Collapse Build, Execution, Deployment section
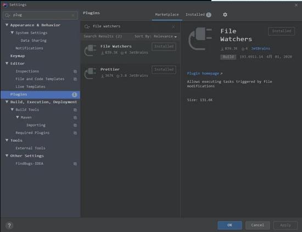The width and height of the screenshot is (302, 232). click(x=7, y=102)
